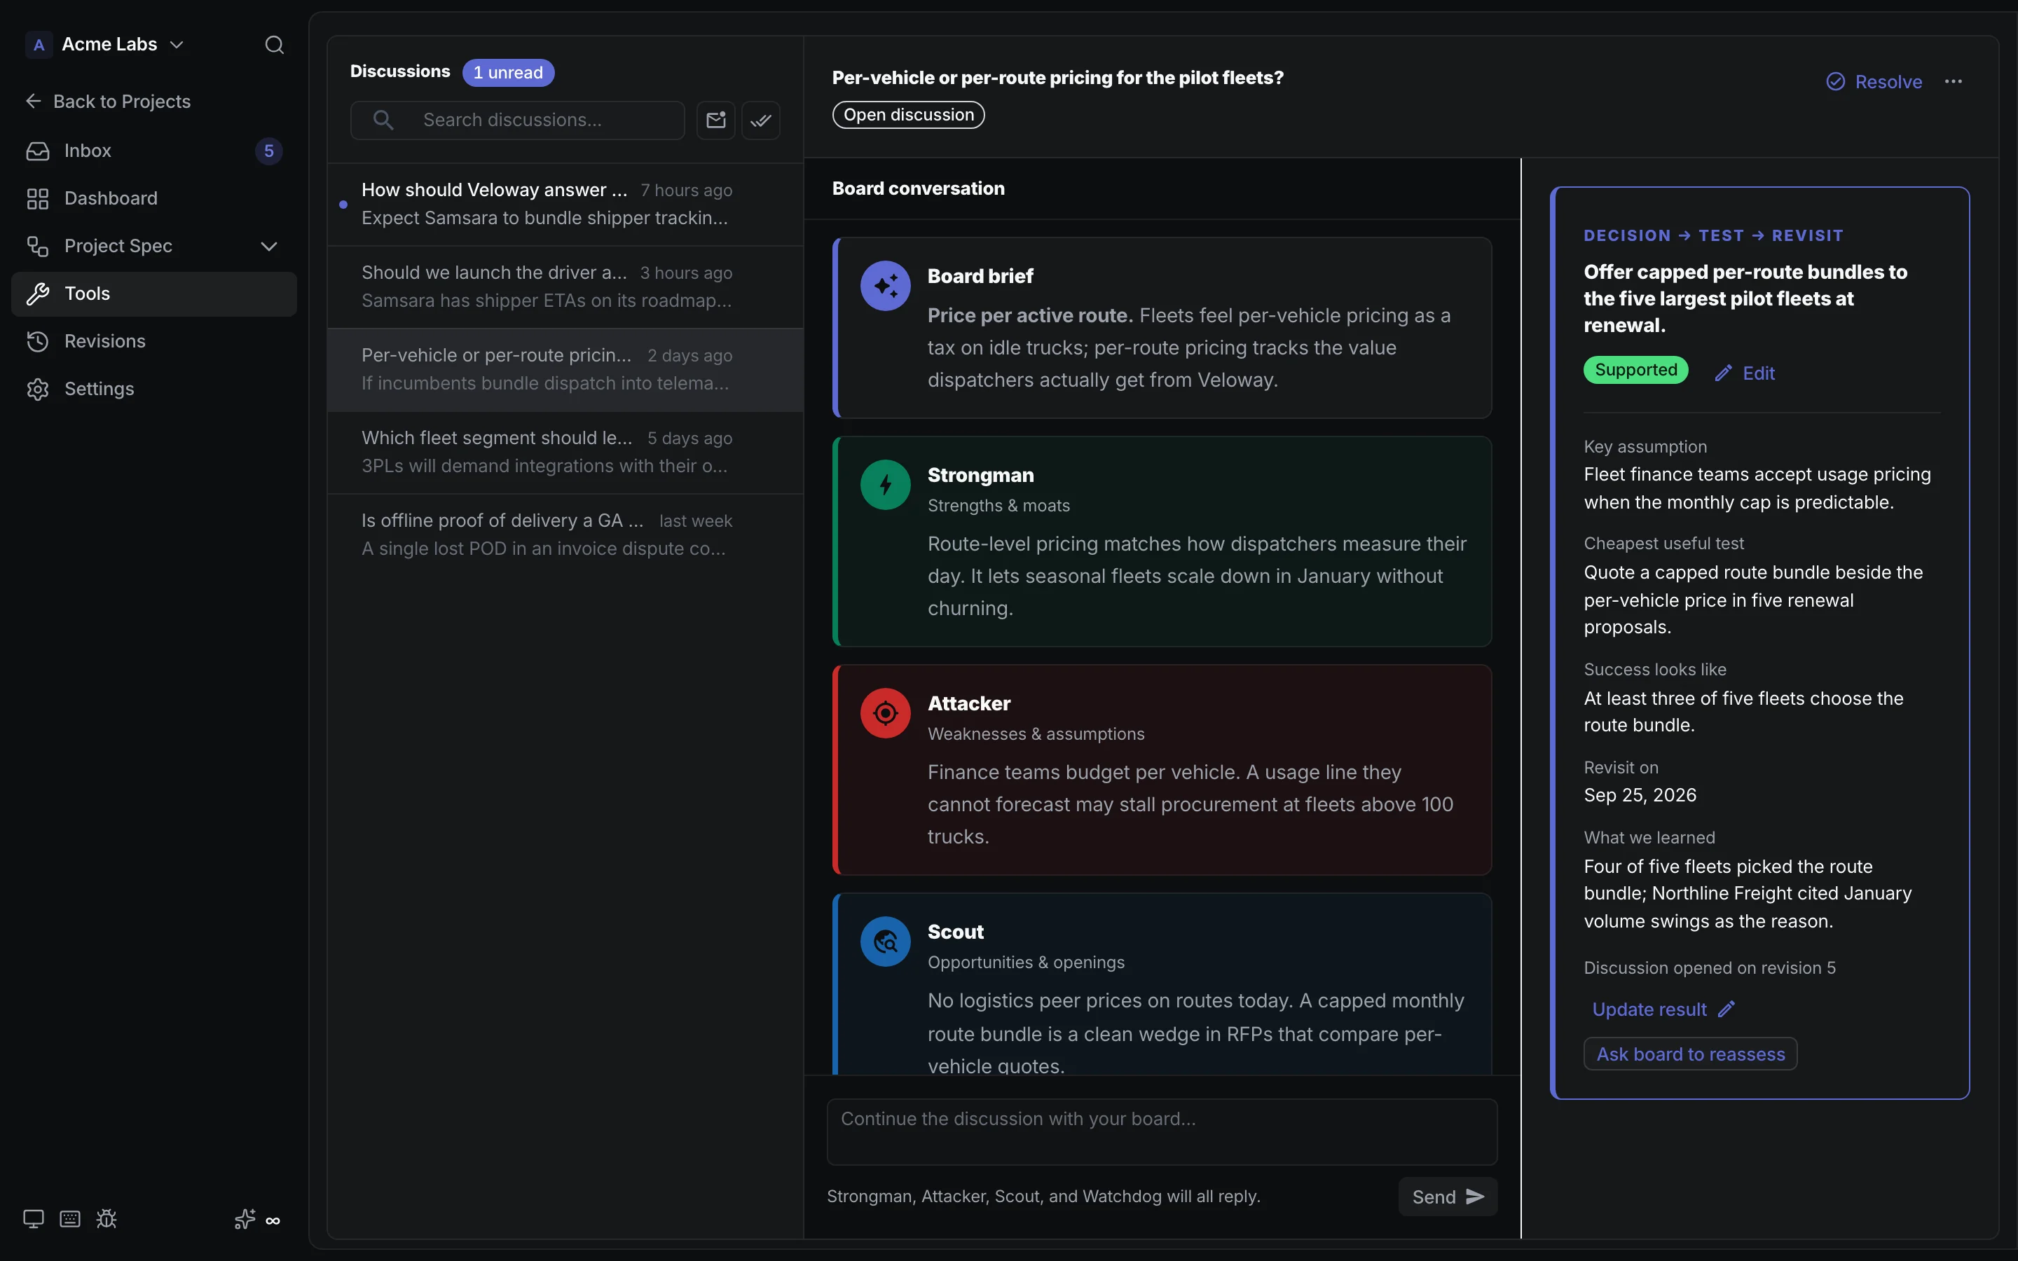Click the Acme Labs workspace avatar
This screenshot has width=2018, height=1261.
click(39, 44)
